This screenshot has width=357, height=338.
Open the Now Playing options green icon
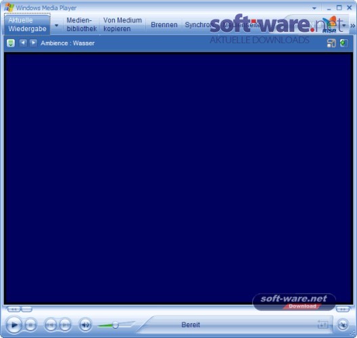[x=11, y=43]
